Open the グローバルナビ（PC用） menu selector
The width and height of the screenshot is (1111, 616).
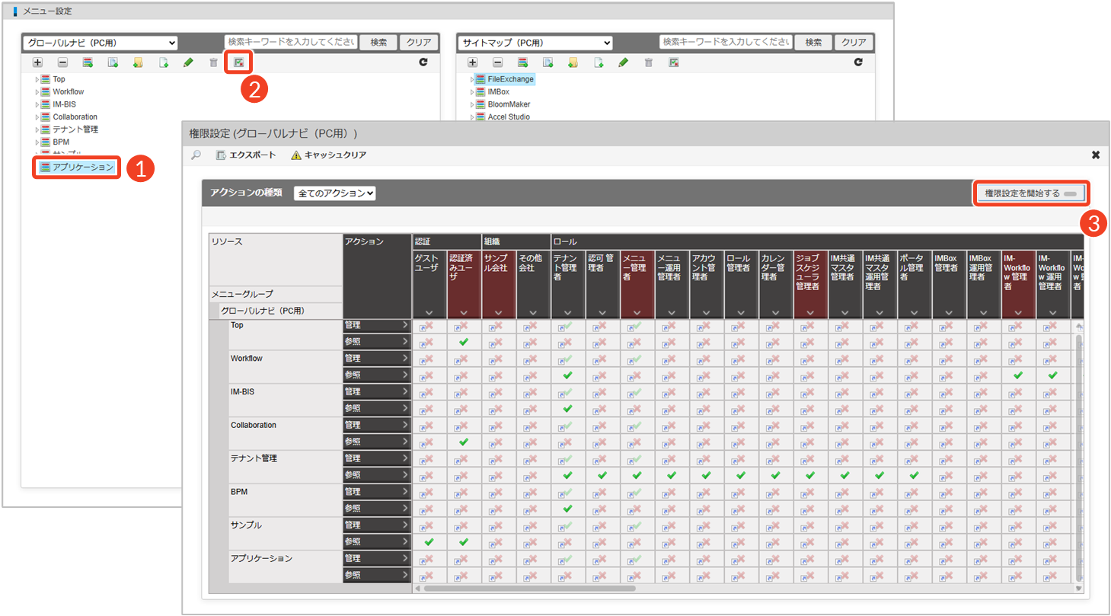tap(100, 43)
